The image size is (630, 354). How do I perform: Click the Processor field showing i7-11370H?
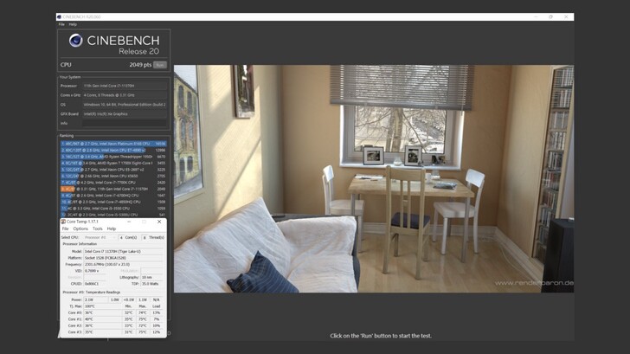click(x=124, y=86)
